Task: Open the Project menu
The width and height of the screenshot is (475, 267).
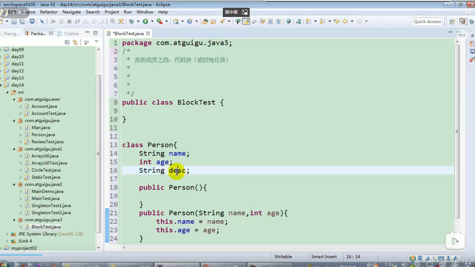Action: coord(112,12)
